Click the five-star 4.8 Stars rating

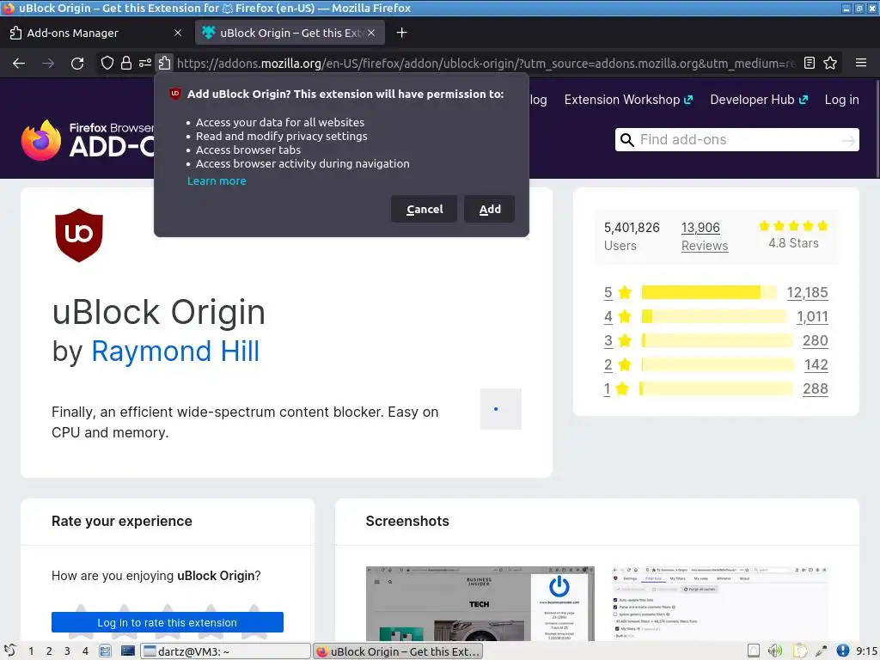click(x=793, y=235)
